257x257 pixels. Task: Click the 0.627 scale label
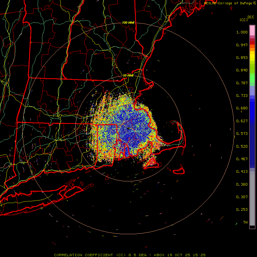click(x=242, y=121)
